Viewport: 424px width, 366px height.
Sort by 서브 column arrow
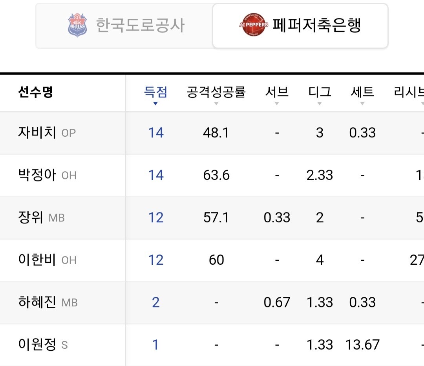pyautogui.click(x=277, y=103)
